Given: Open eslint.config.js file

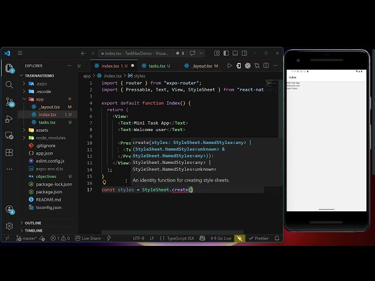Looking at the screenshot, I should point(50,161).
